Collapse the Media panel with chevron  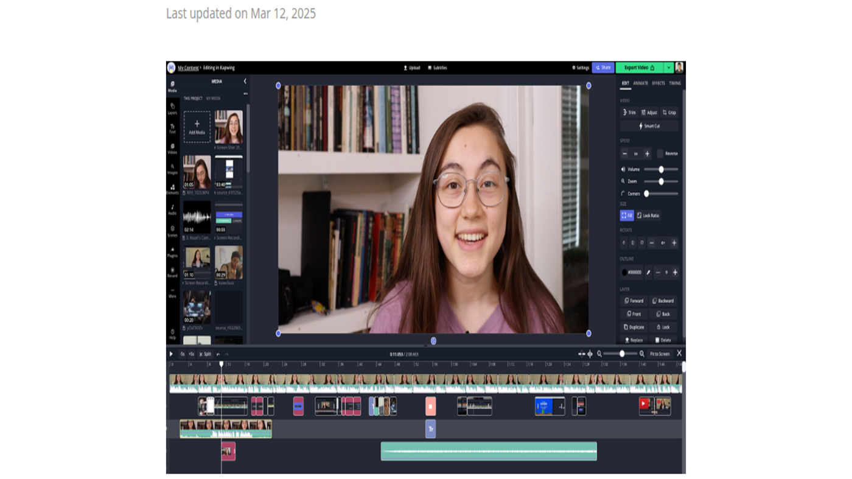coord(245,81)
